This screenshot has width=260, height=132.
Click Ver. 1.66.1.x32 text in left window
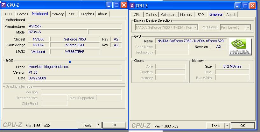pyautogui.click(x=38, y=126)
